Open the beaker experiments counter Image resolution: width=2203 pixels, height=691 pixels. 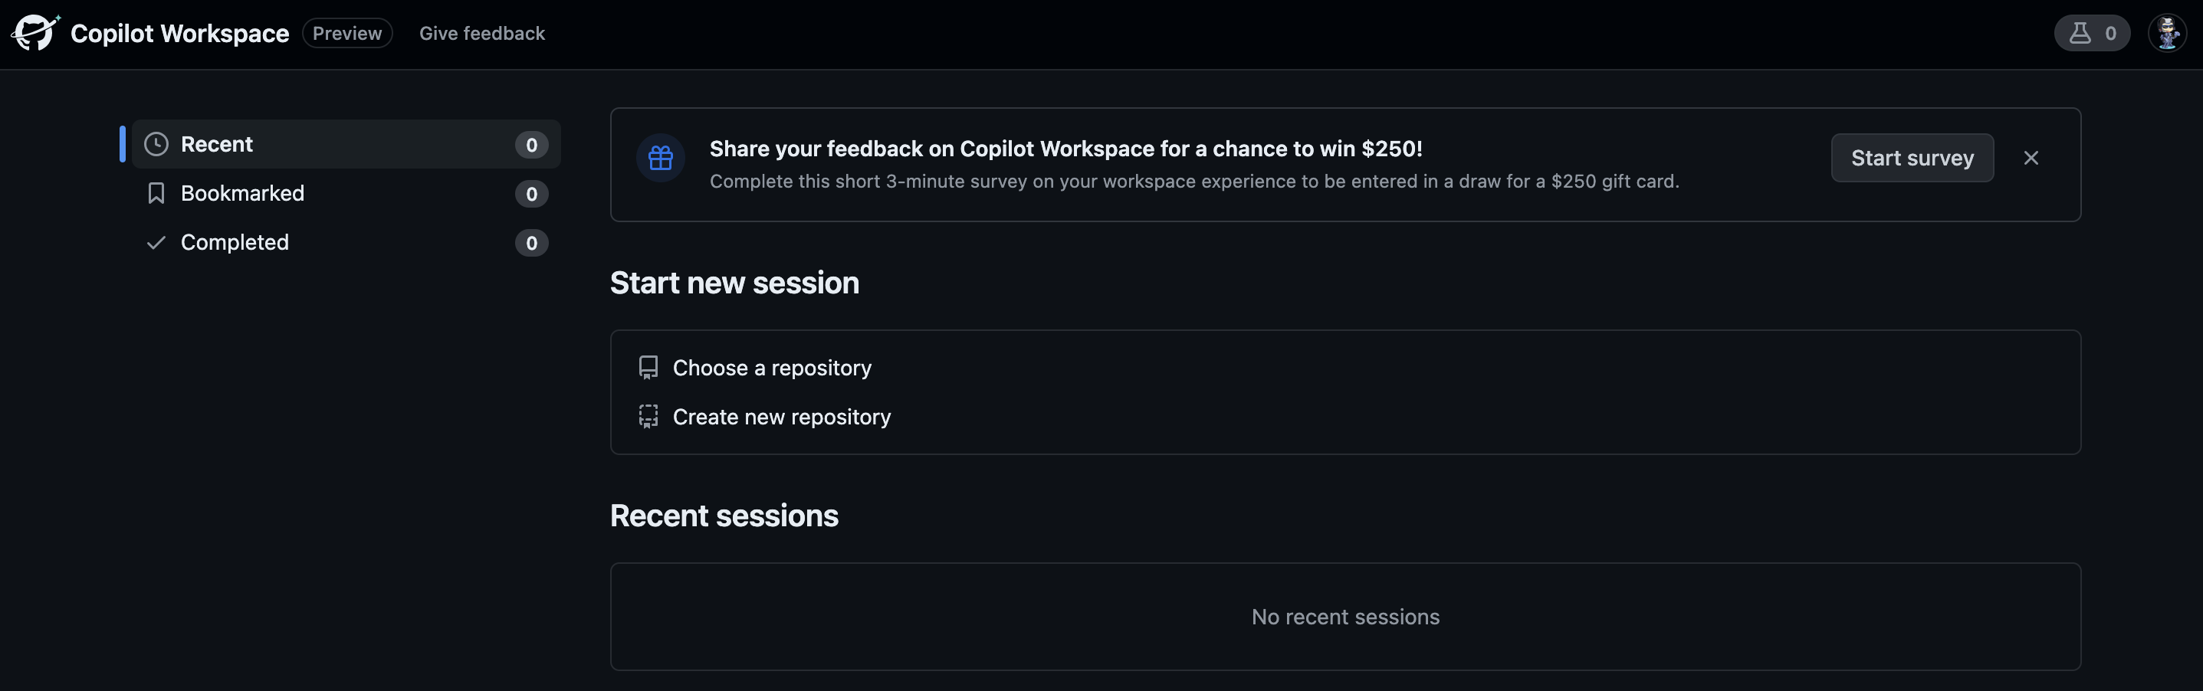[x=2092, y=34]
